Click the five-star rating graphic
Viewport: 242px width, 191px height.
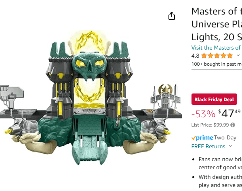(x=217, y=56)
